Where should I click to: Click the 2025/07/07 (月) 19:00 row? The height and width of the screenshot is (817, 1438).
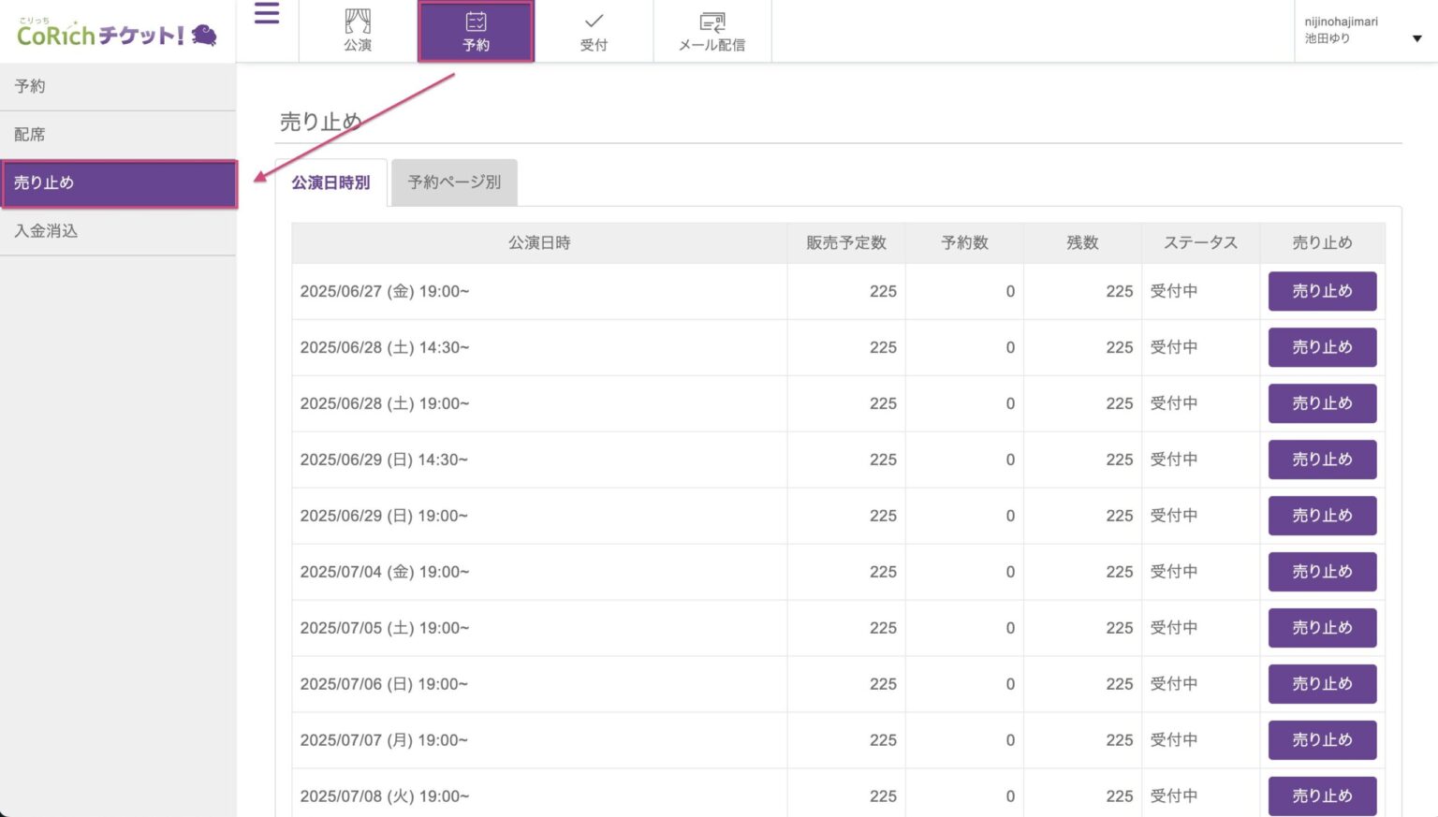click(x=538, y=740)
